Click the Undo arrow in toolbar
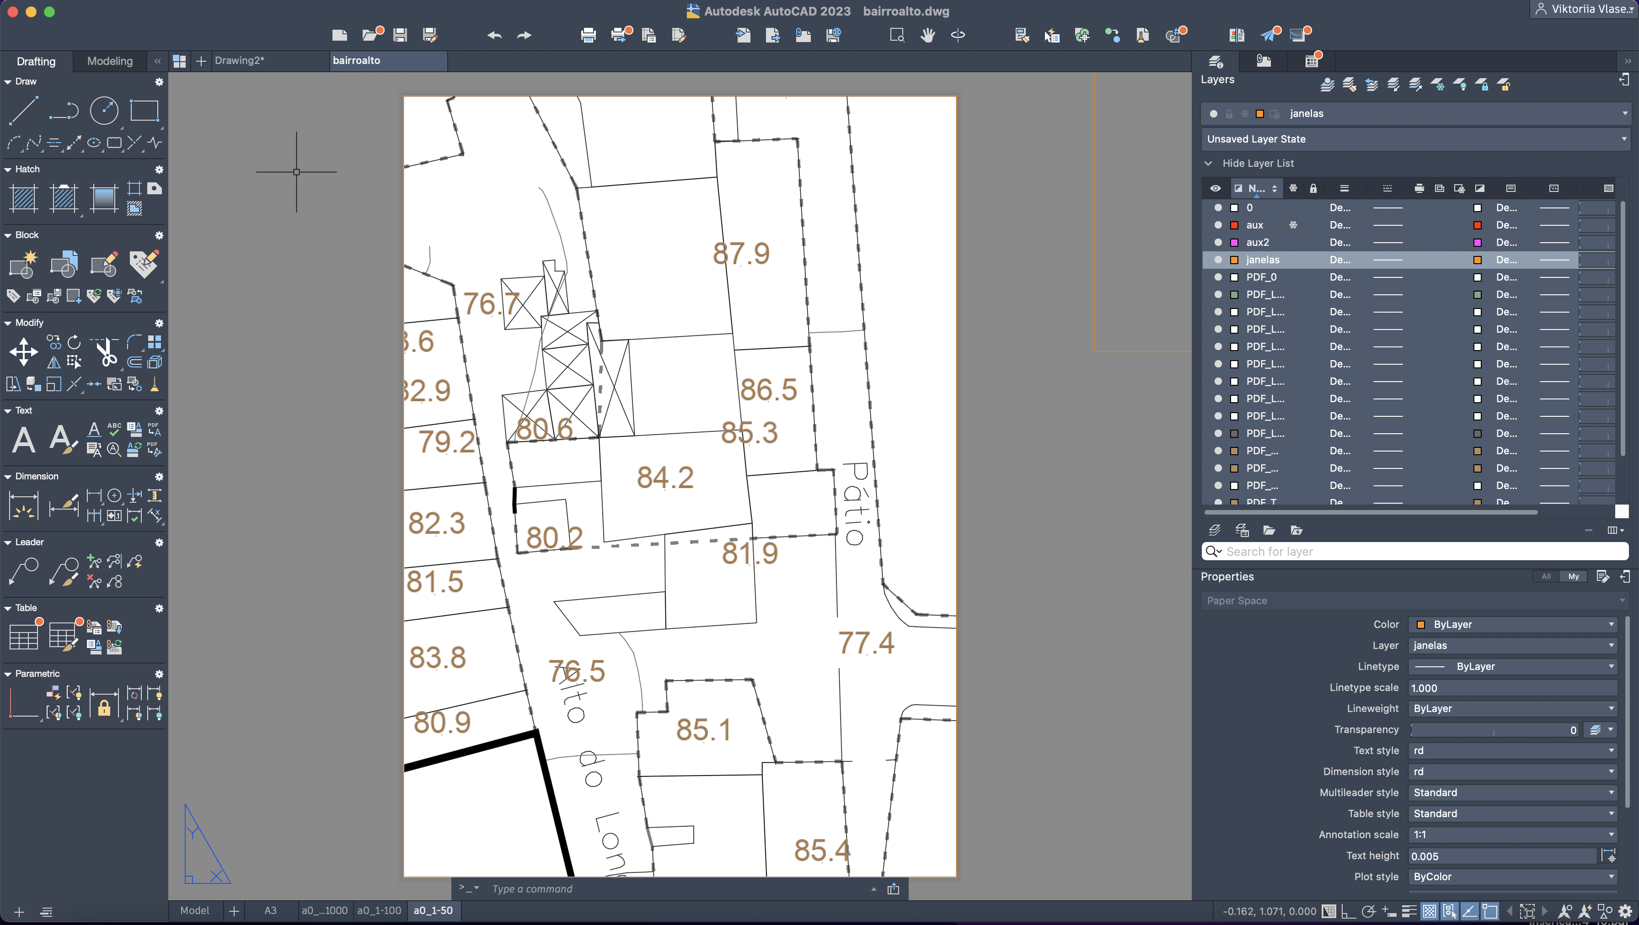1639x925 pixels. pos(494,35)
